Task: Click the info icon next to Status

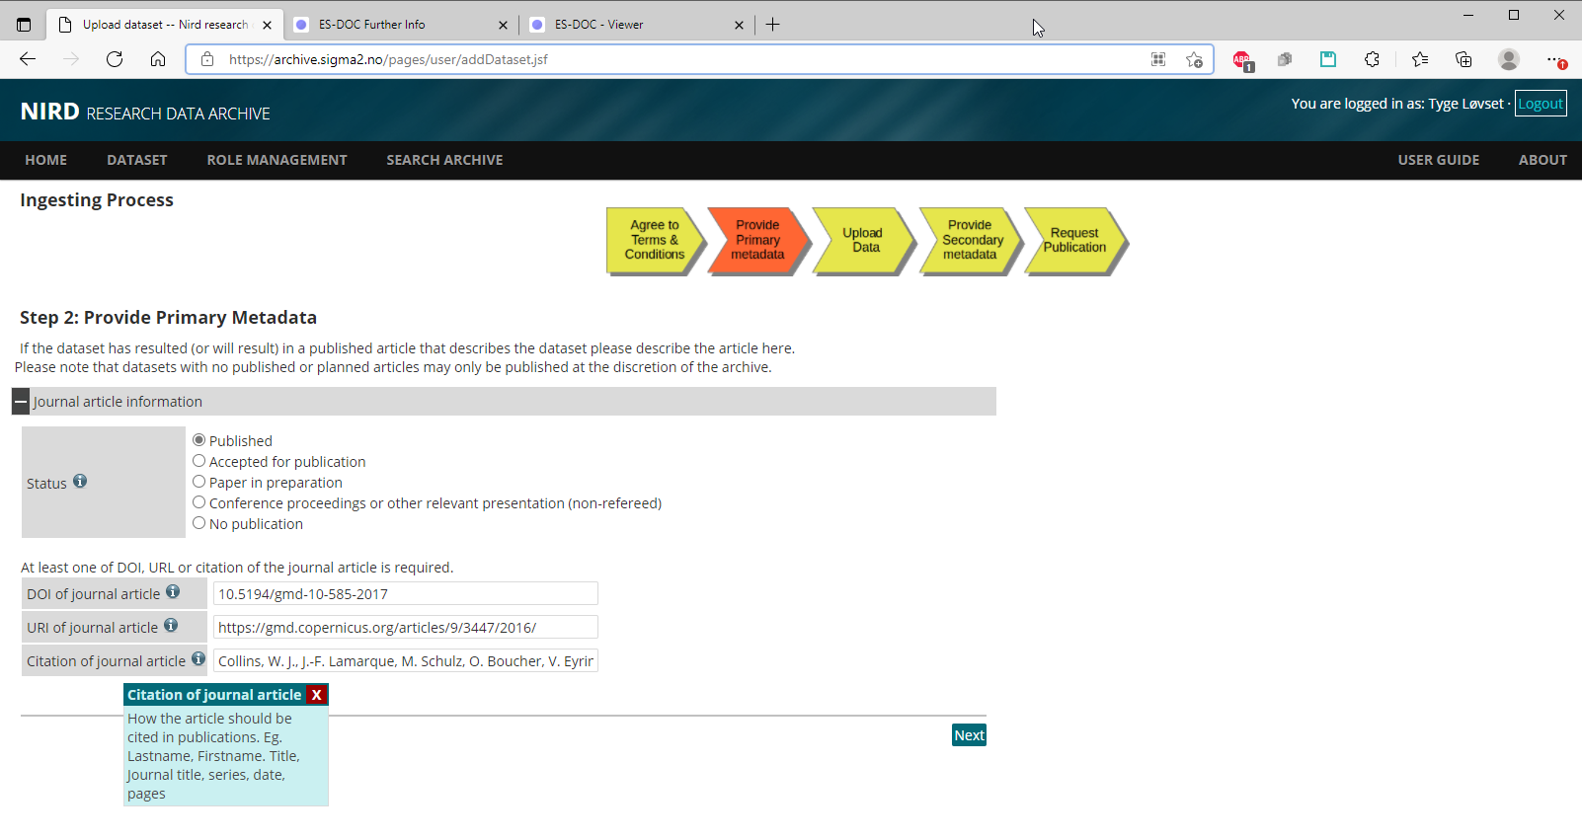Action: pos(80,482)
